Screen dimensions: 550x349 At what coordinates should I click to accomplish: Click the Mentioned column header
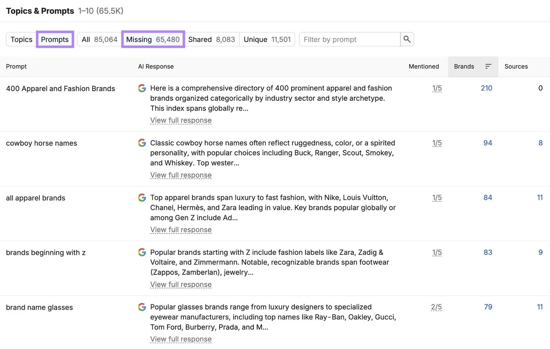click(x=424, y=66)
